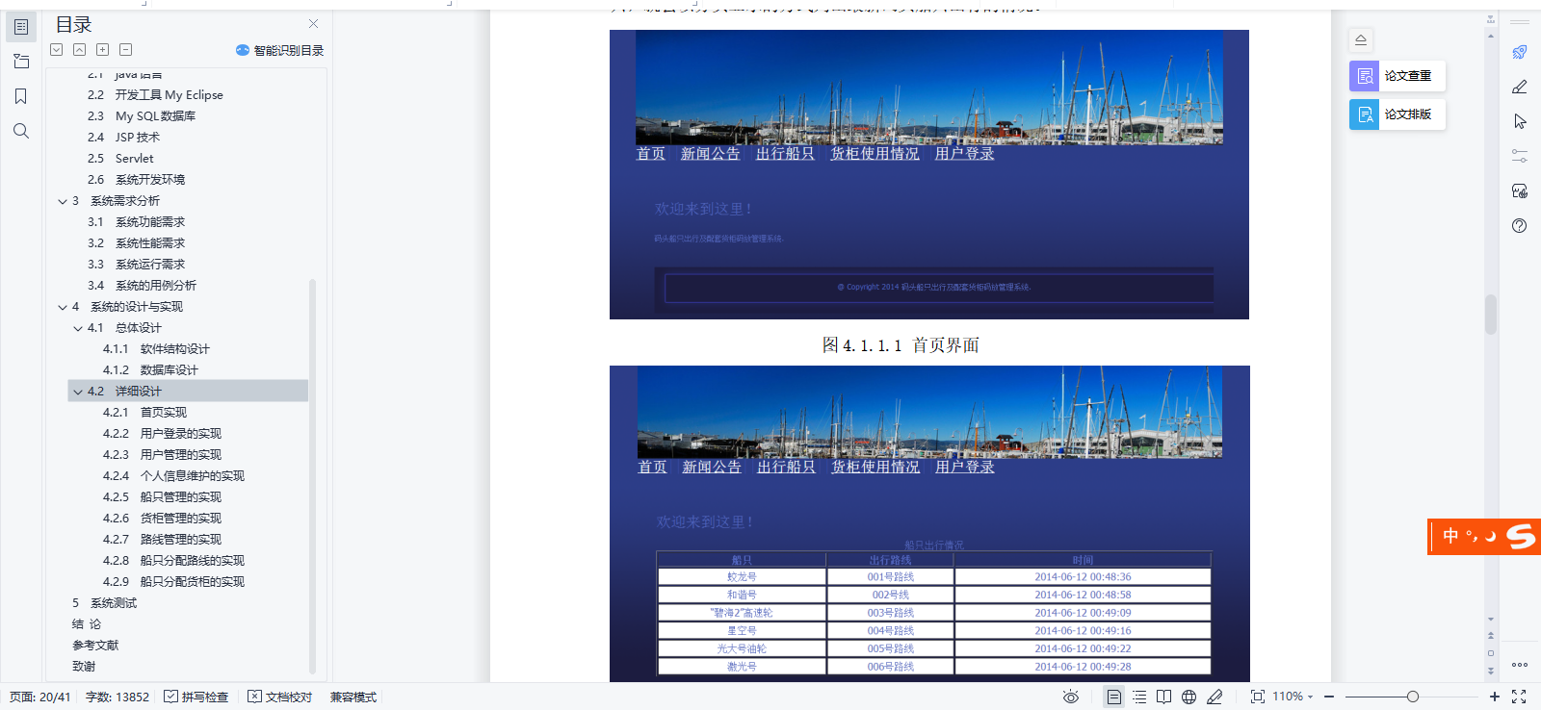The image size is (1541, 710).
Task: Switch to outline view mode icon
Action: click(1139, 697)
